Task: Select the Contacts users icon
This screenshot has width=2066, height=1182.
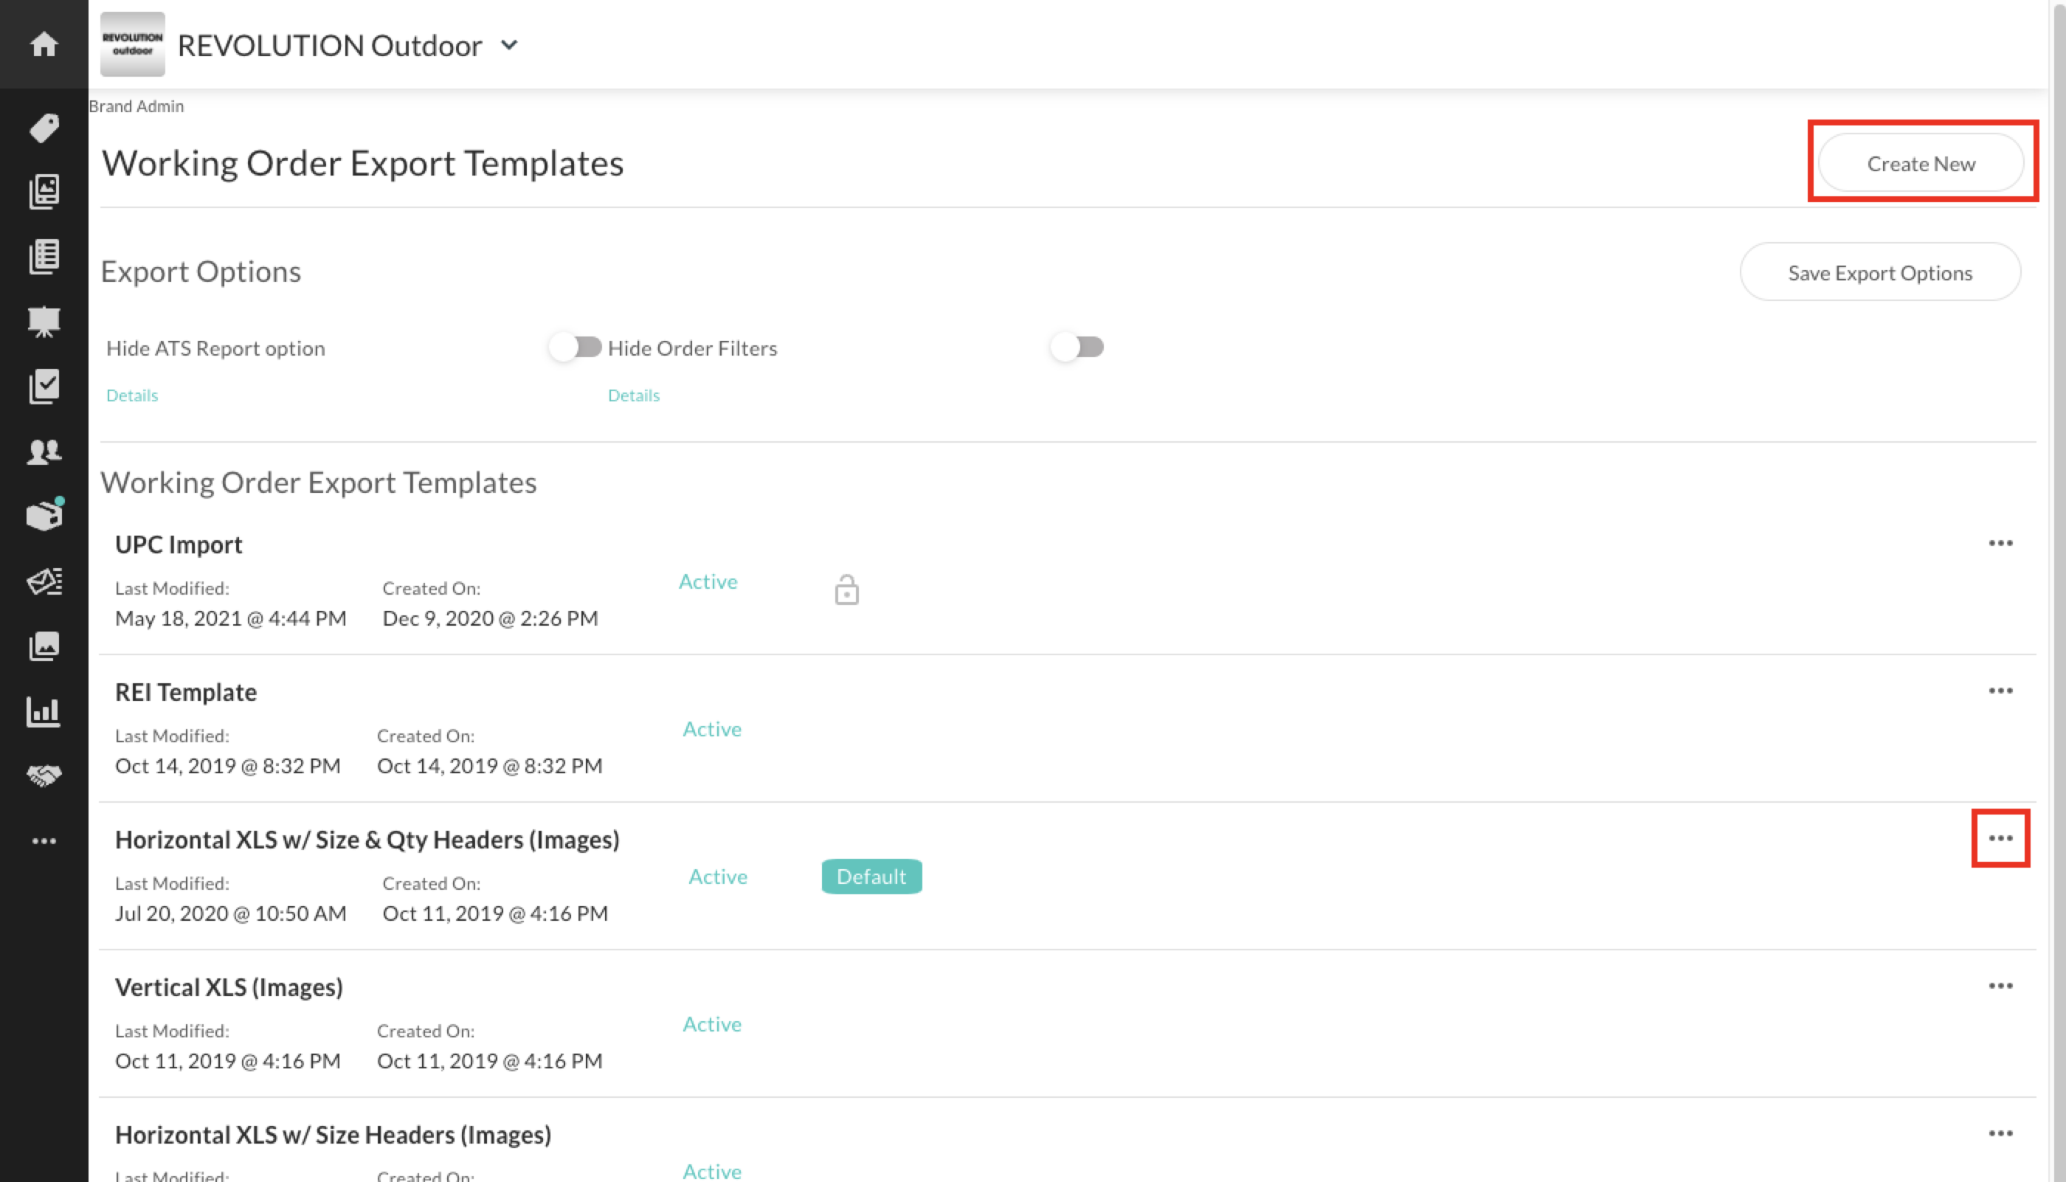Action: [x=44, y=452]
